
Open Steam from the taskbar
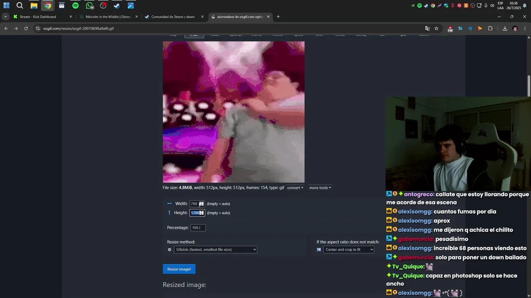(117, 5)
